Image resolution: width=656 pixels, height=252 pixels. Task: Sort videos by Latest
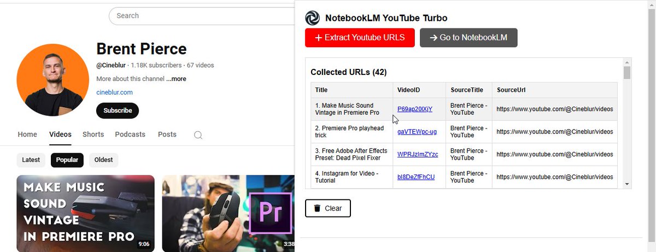click(x=31, y=160)
